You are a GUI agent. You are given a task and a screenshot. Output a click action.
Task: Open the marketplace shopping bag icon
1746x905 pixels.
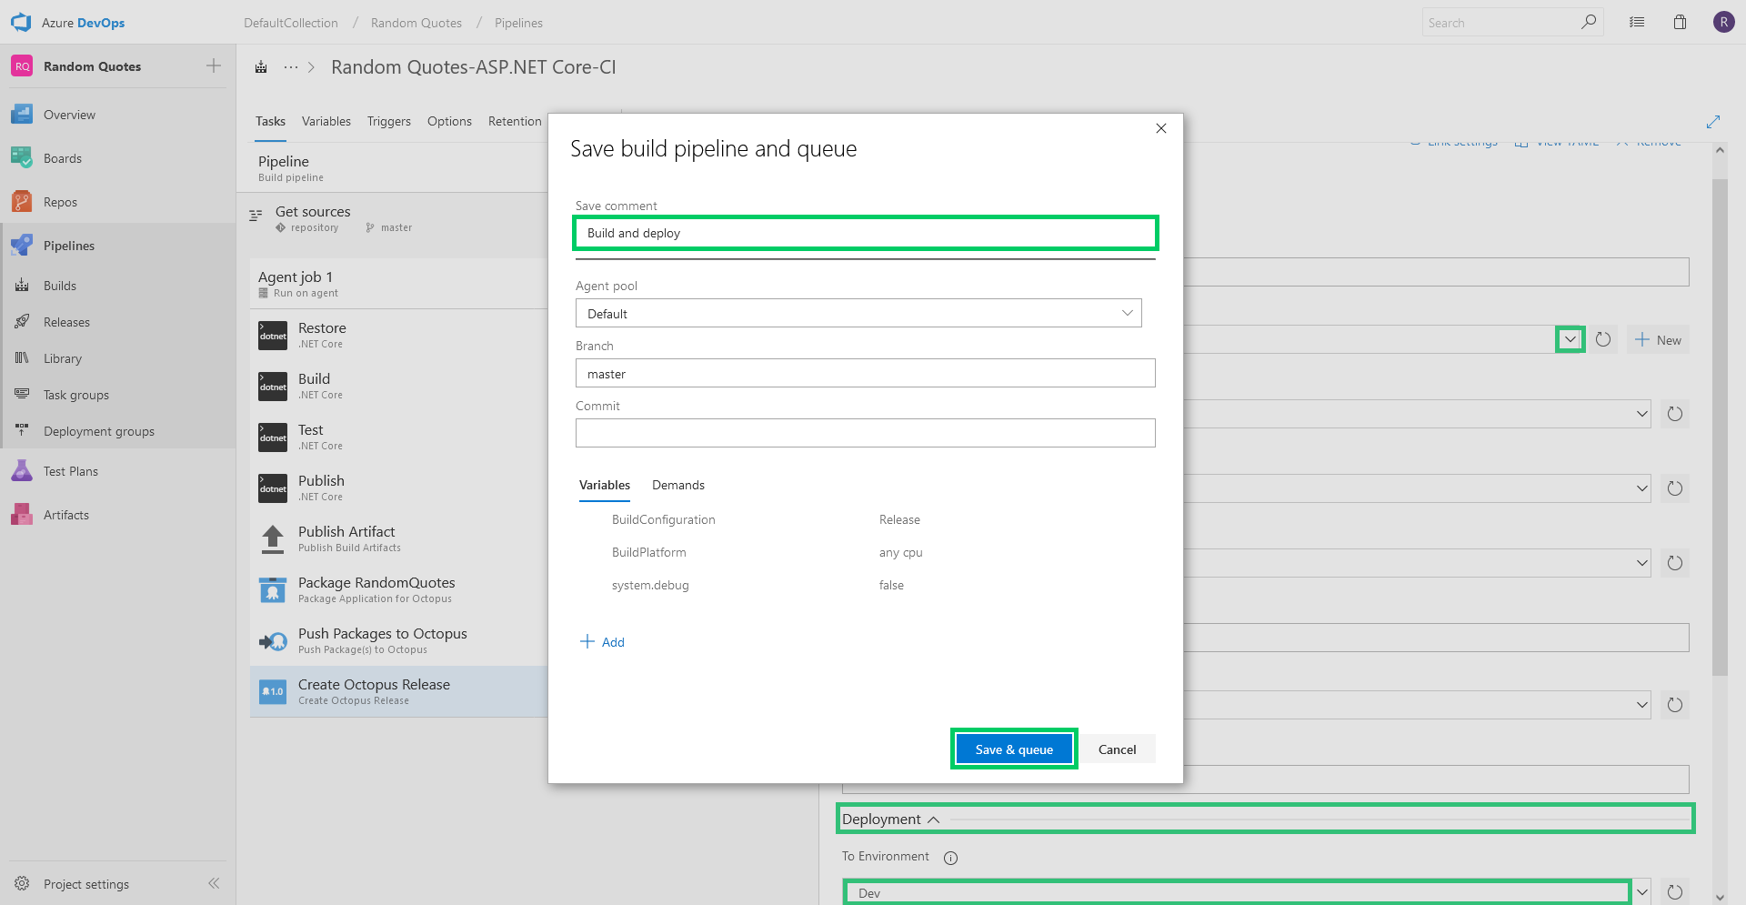click(x=1680, y=23)
